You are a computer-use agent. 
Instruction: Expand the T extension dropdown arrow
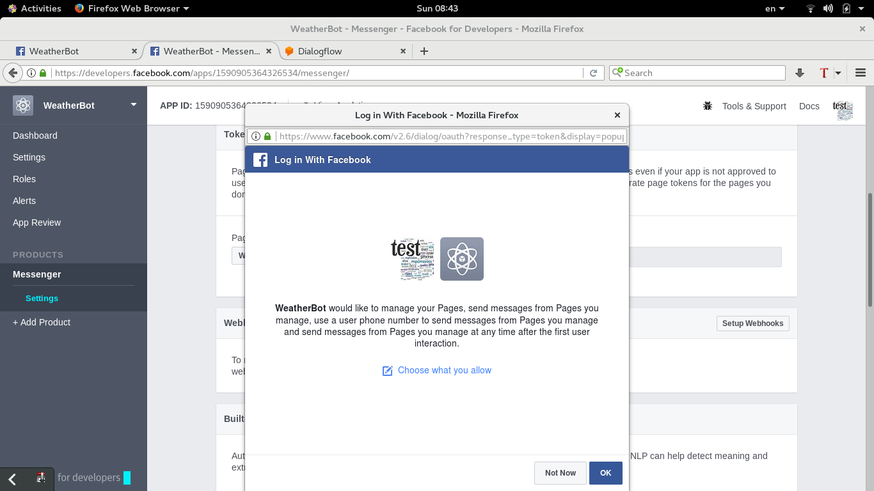[838, 73]
